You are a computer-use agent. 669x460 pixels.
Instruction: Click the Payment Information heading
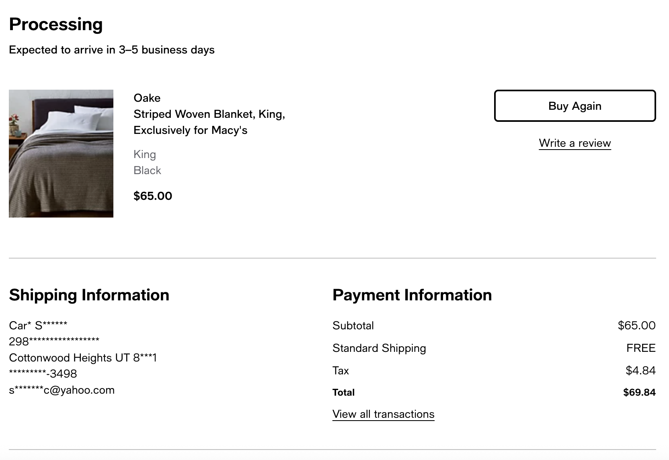[412, 295]
